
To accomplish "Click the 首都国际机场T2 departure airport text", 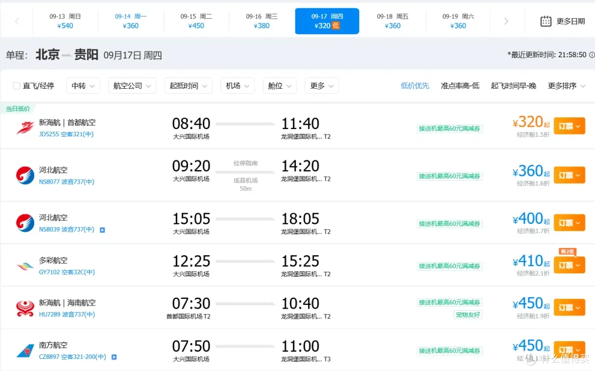I will (x=188, y=316).
